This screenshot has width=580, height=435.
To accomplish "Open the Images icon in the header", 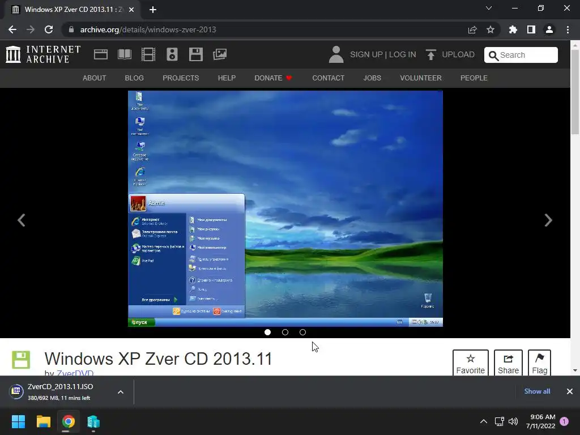I will (220, 54).
